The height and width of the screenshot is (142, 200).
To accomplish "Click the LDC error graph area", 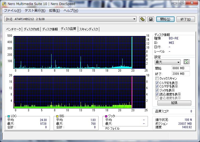I will (80, 52).
